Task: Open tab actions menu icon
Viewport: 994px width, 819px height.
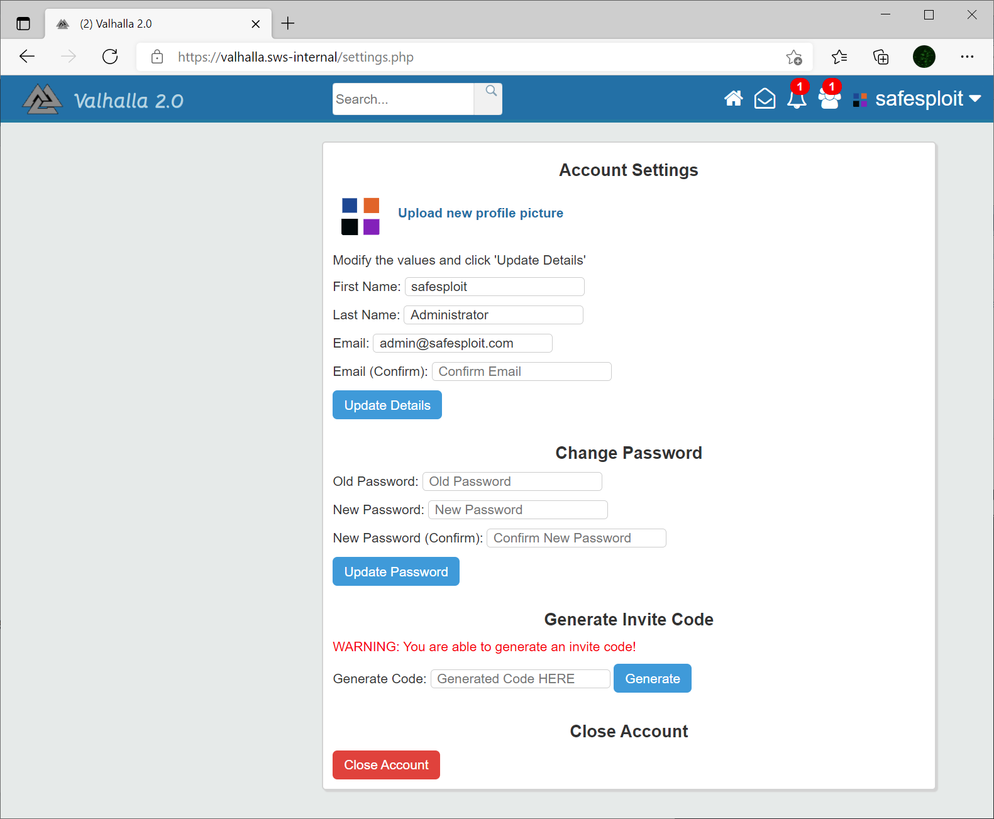Action: pyautogui.click(x=23, y=24)
